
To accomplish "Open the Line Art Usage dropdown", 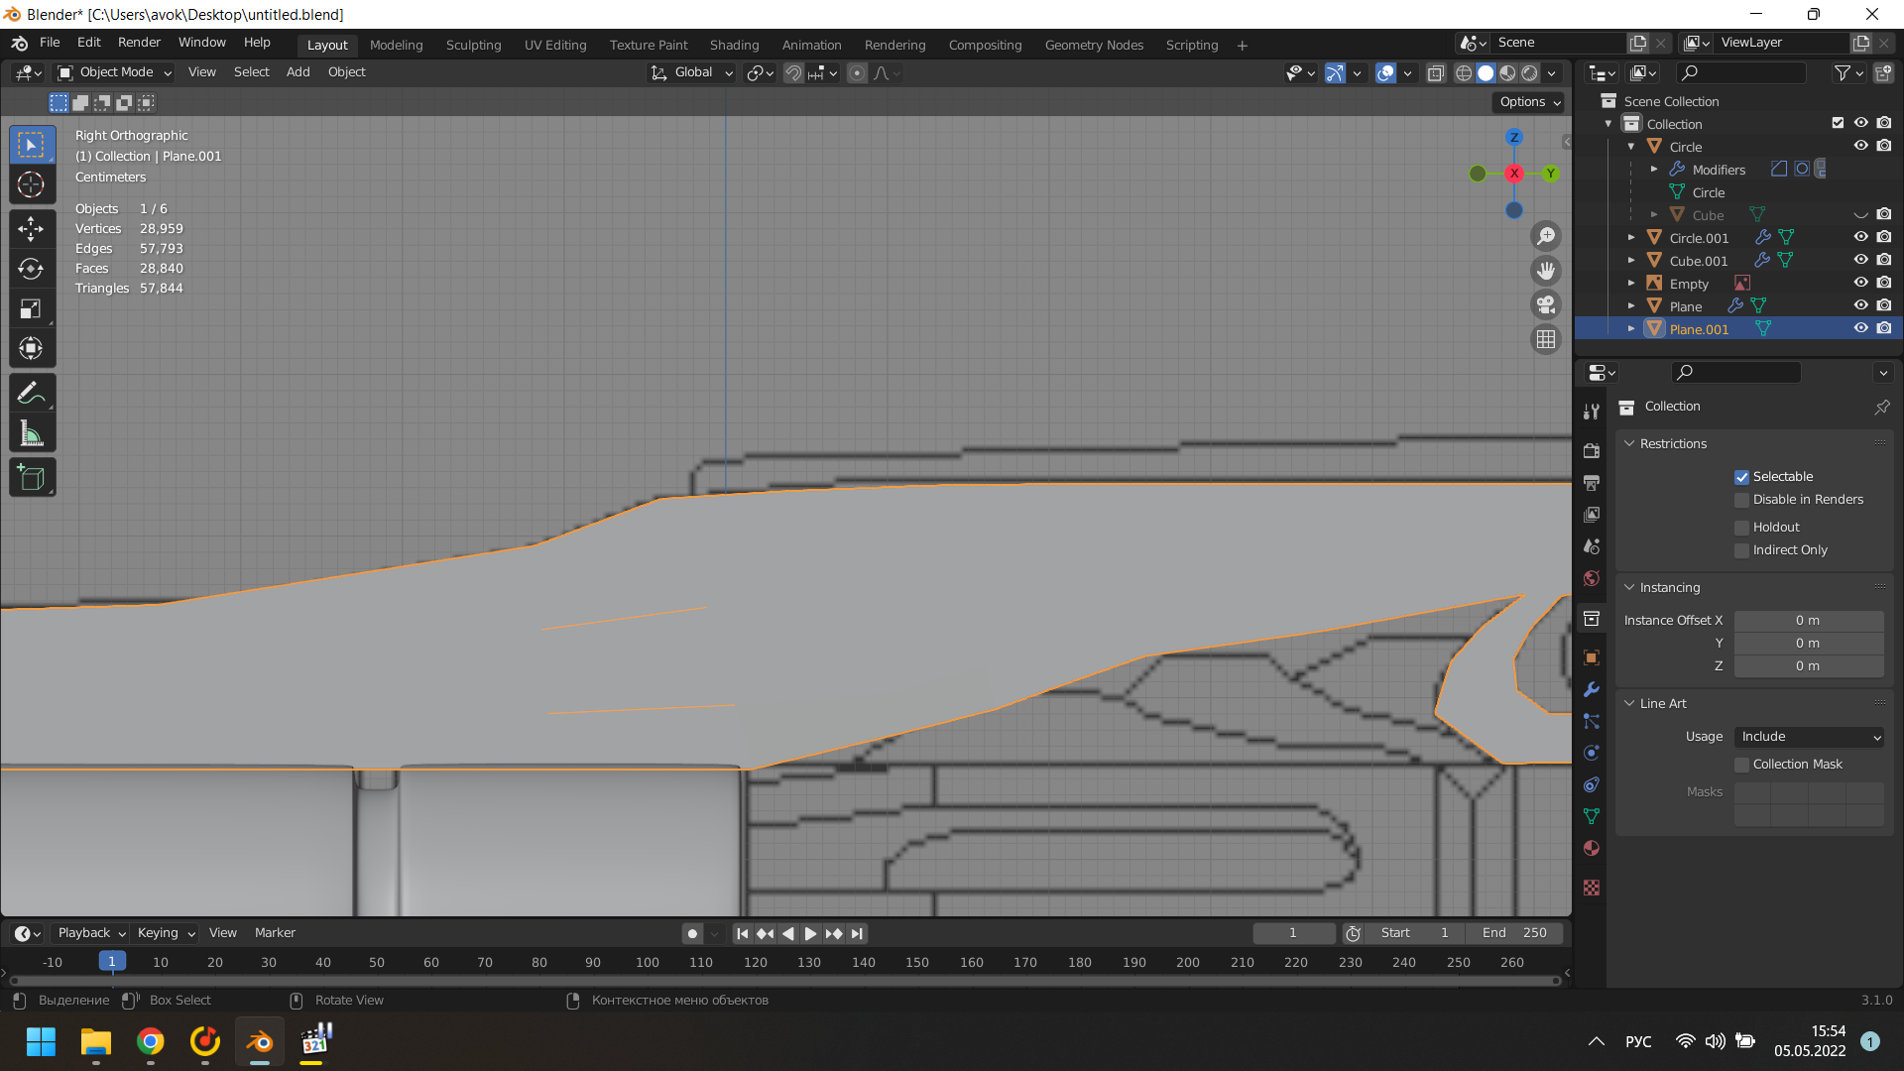I will (1809, 737).
